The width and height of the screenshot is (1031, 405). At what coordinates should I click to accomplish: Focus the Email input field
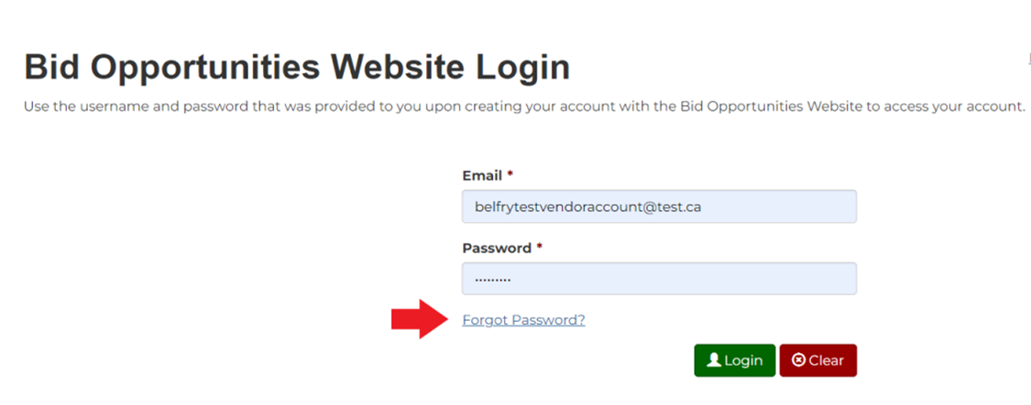click(660, 207)
